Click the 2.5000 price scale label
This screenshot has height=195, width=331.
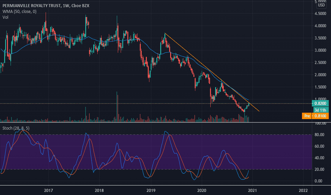click(x=320, y=63)
